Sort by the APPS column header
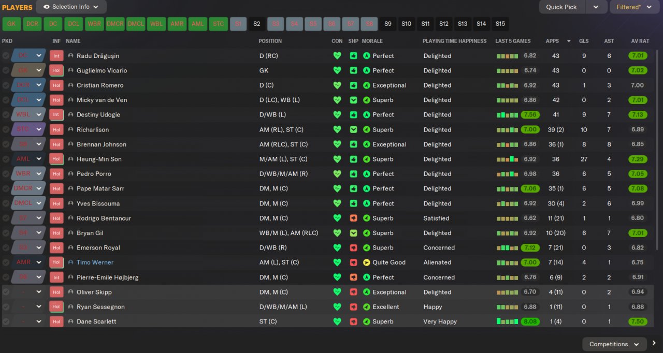663x353 pixels. 552,41
